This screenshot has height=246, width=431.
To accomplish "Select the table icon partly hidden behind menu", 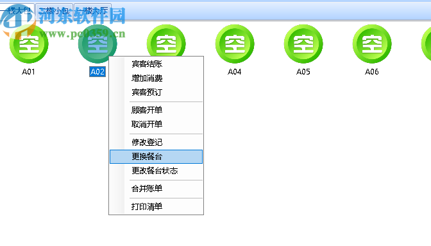I will [x=166, y=40].
